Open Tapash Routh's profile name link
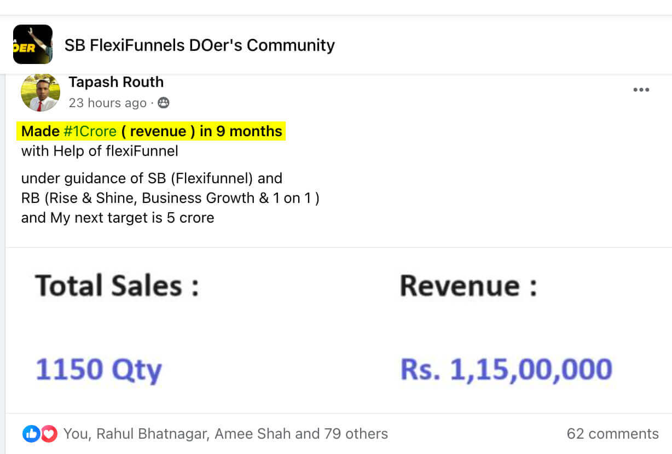This screenshot has height=454, width=672. (115, 82)
